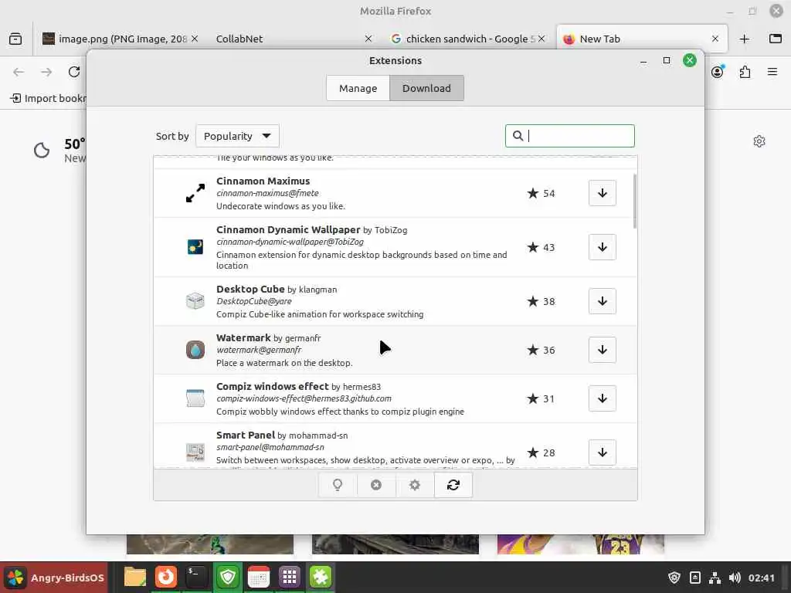Reload the Firefox page
This screenshot has width=791, height=593.
pos(74,72)
